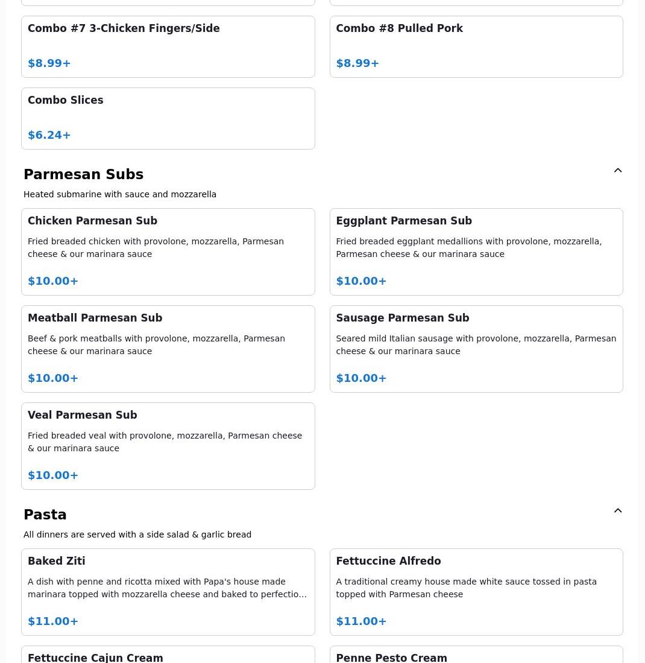The height and width of the screenshot is (663, 645).
Task: Select the Fettuccine Alfredo dish
Action: click(476, 592)
